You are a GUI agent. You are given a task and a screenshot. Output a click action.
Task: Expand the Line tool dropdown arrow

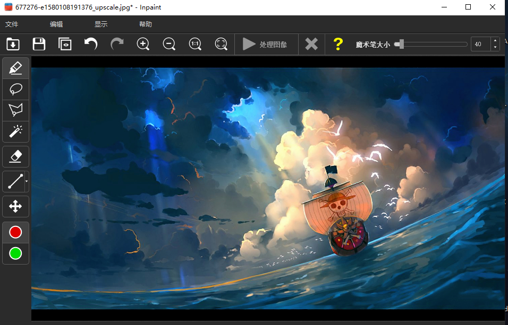(27, 181)
